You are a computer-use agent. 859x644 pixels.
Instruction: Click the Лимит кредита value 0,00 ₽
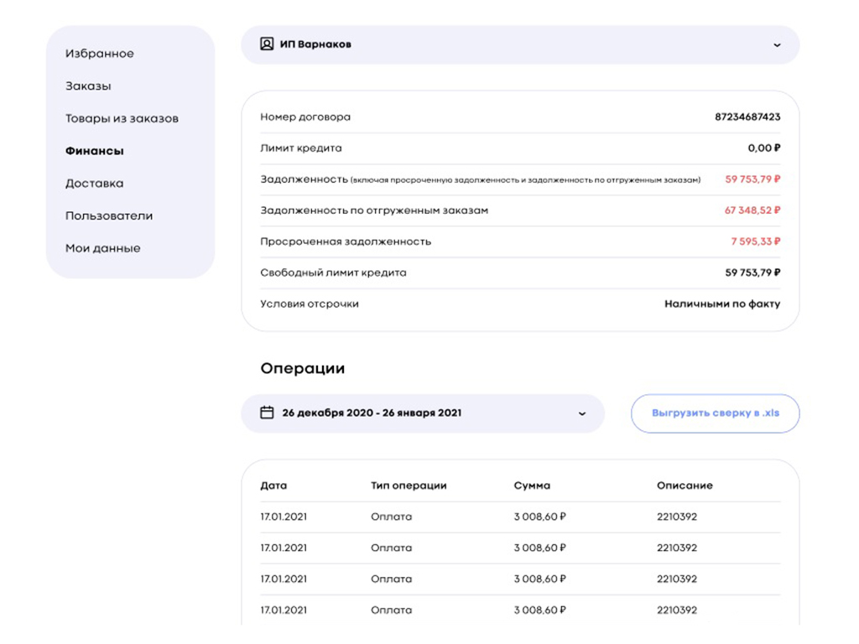(763, 148)
